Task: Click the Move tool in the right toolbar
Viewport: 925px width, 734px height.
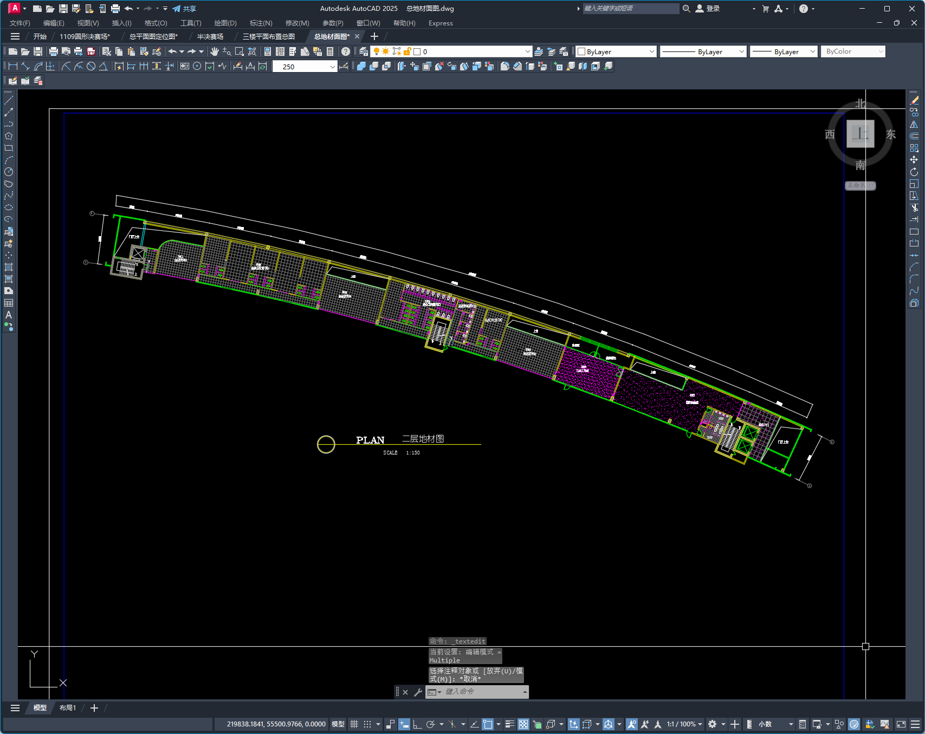Action: point(914,160)
